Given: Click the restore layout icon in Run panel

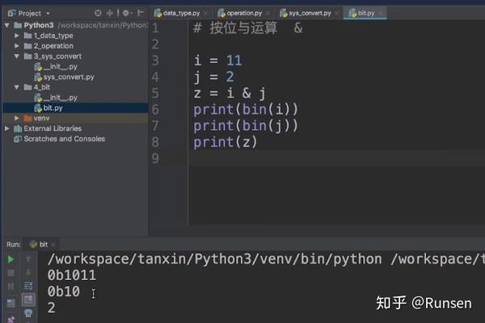Looking at the screenshot, I should point(11,303).
